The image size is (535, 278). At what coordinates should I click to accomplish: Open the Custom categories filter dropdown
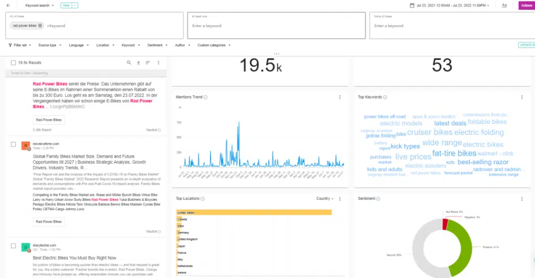tap(214, 45)
